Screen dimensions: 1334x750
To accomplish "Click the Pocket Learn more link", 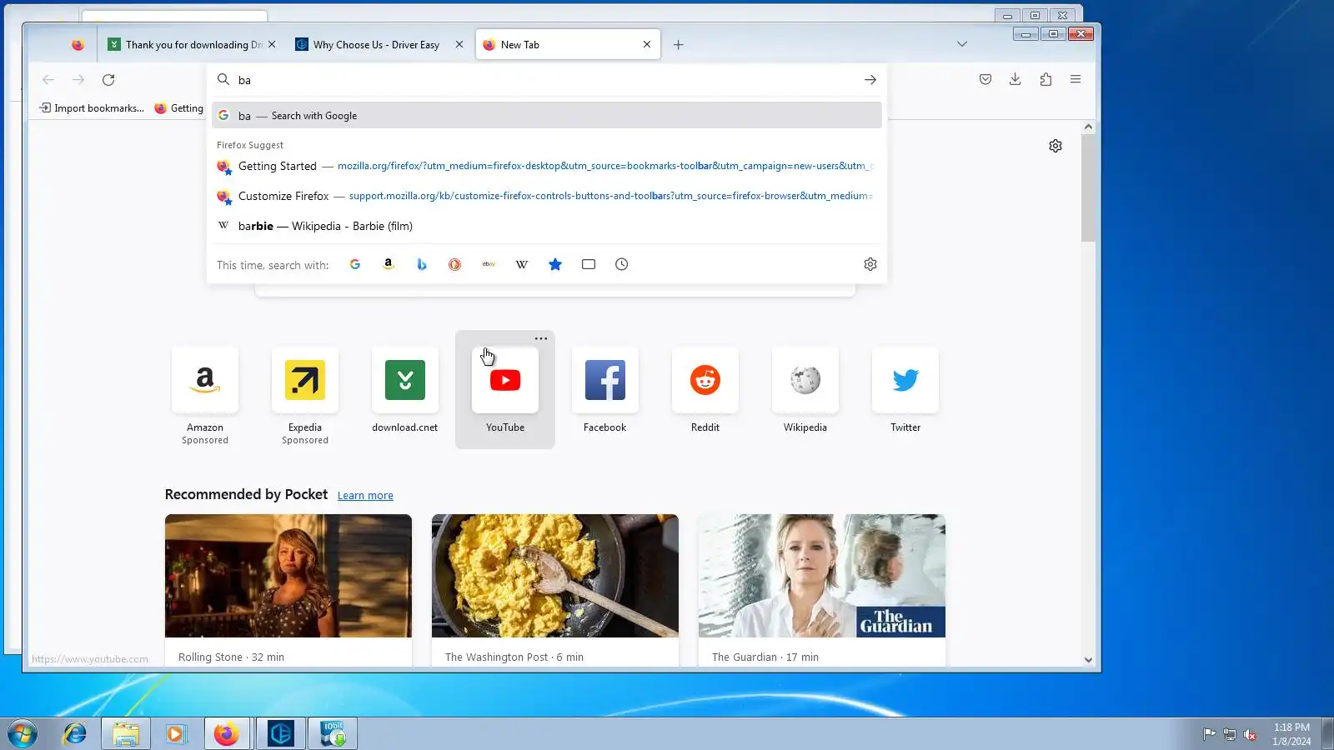I will pyautogui.click(x=365, y=495).
